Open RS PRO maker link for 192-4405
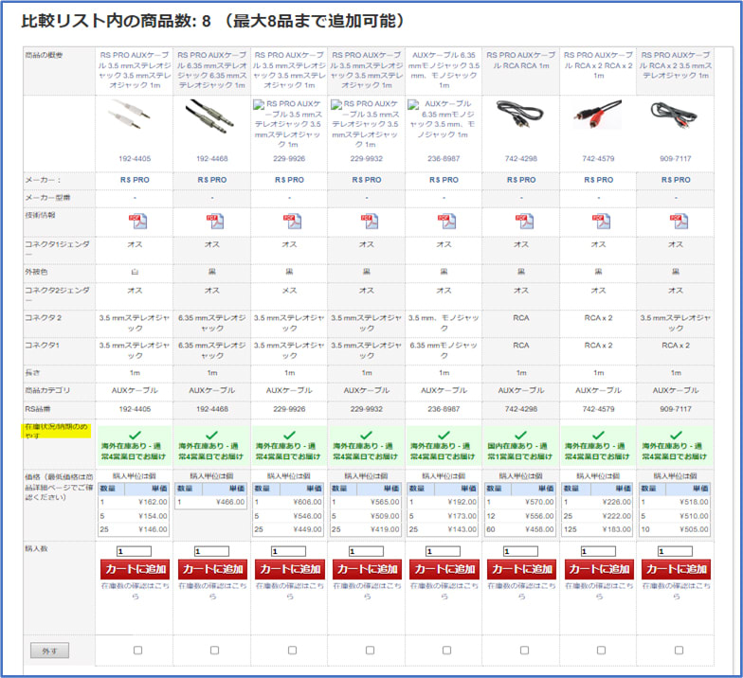743x678 pixels. tap(135, 180)
